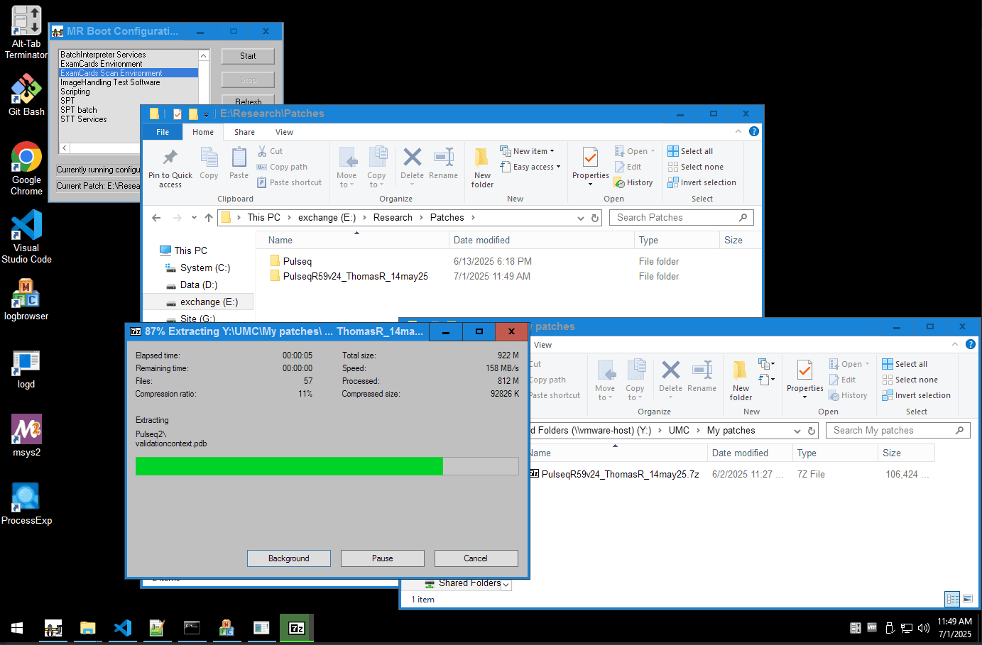Create New folder in Patches window
This screenshot has width=982, height=645.
click(x=482, y=168)
